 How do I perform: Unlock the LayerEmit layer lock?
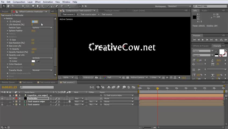pyautogui.click(x=10, y=95)
